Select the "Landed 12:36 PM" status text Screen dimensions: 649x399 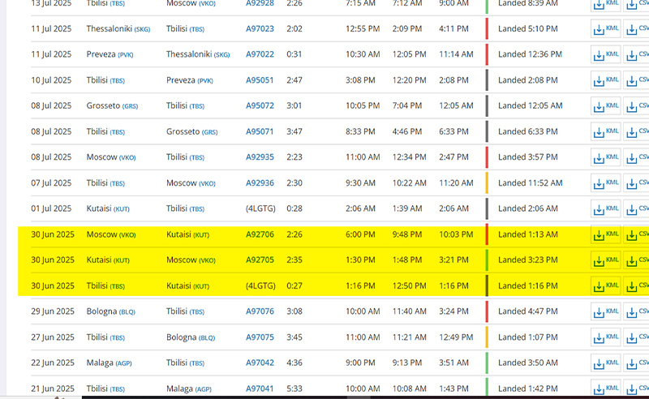tap(530, 54)
